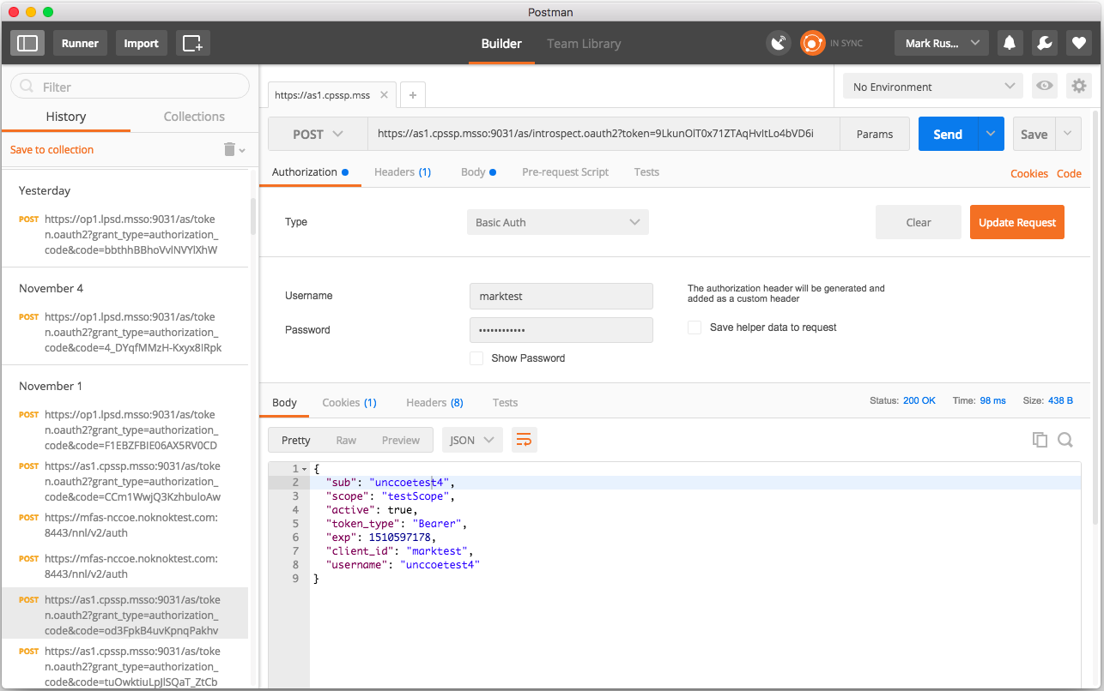Switch response view to Preview
1104x691 pixels.
pyautogui.click(x=401, y=440)
